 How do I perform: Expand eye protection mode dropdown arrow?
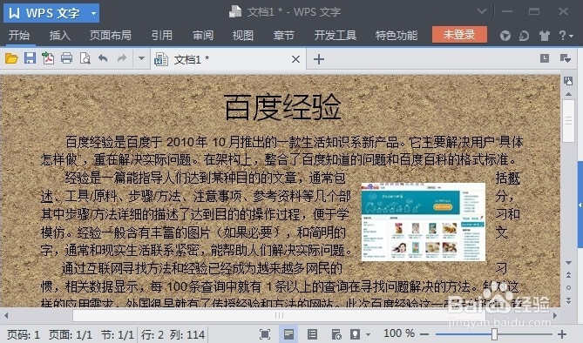coord(368,334)
